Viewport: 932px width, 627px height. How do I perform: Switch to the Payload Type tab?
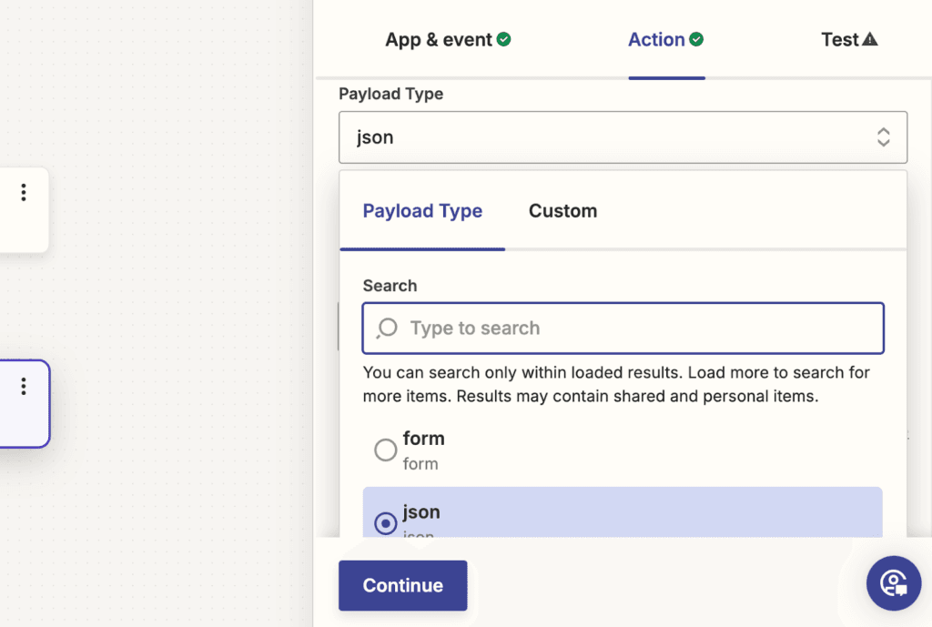tap(422, 211)
